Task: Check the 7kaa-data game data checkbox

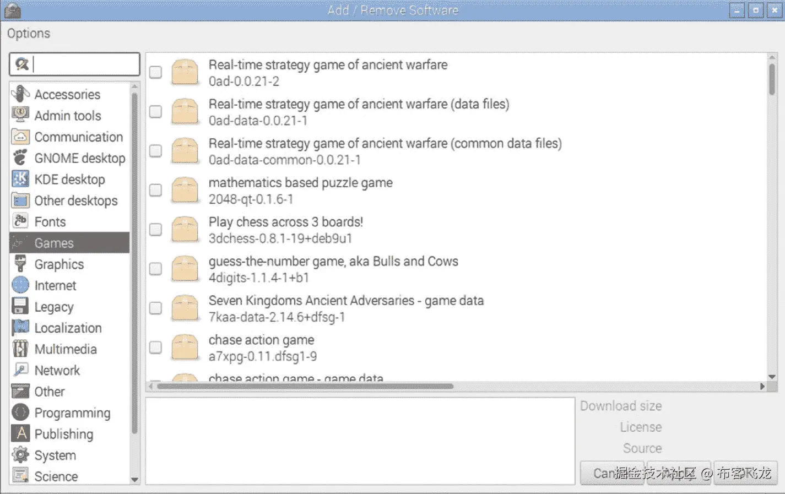Action: tap(155, 308)
